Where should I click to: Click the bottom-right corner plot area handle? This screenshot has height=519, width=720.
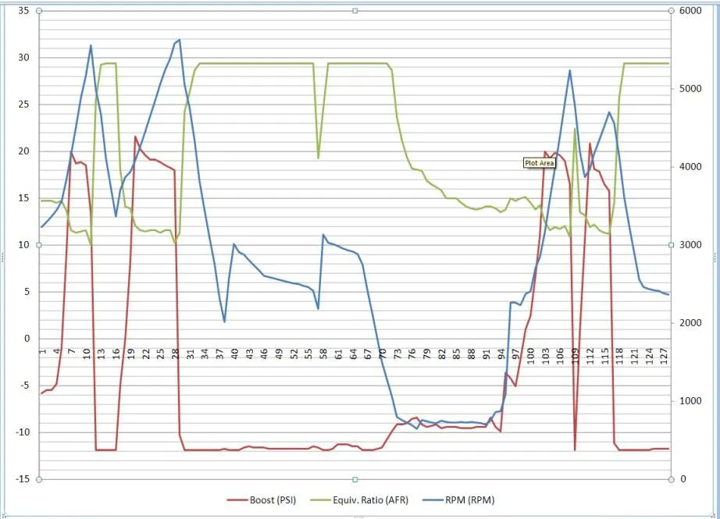671,479
